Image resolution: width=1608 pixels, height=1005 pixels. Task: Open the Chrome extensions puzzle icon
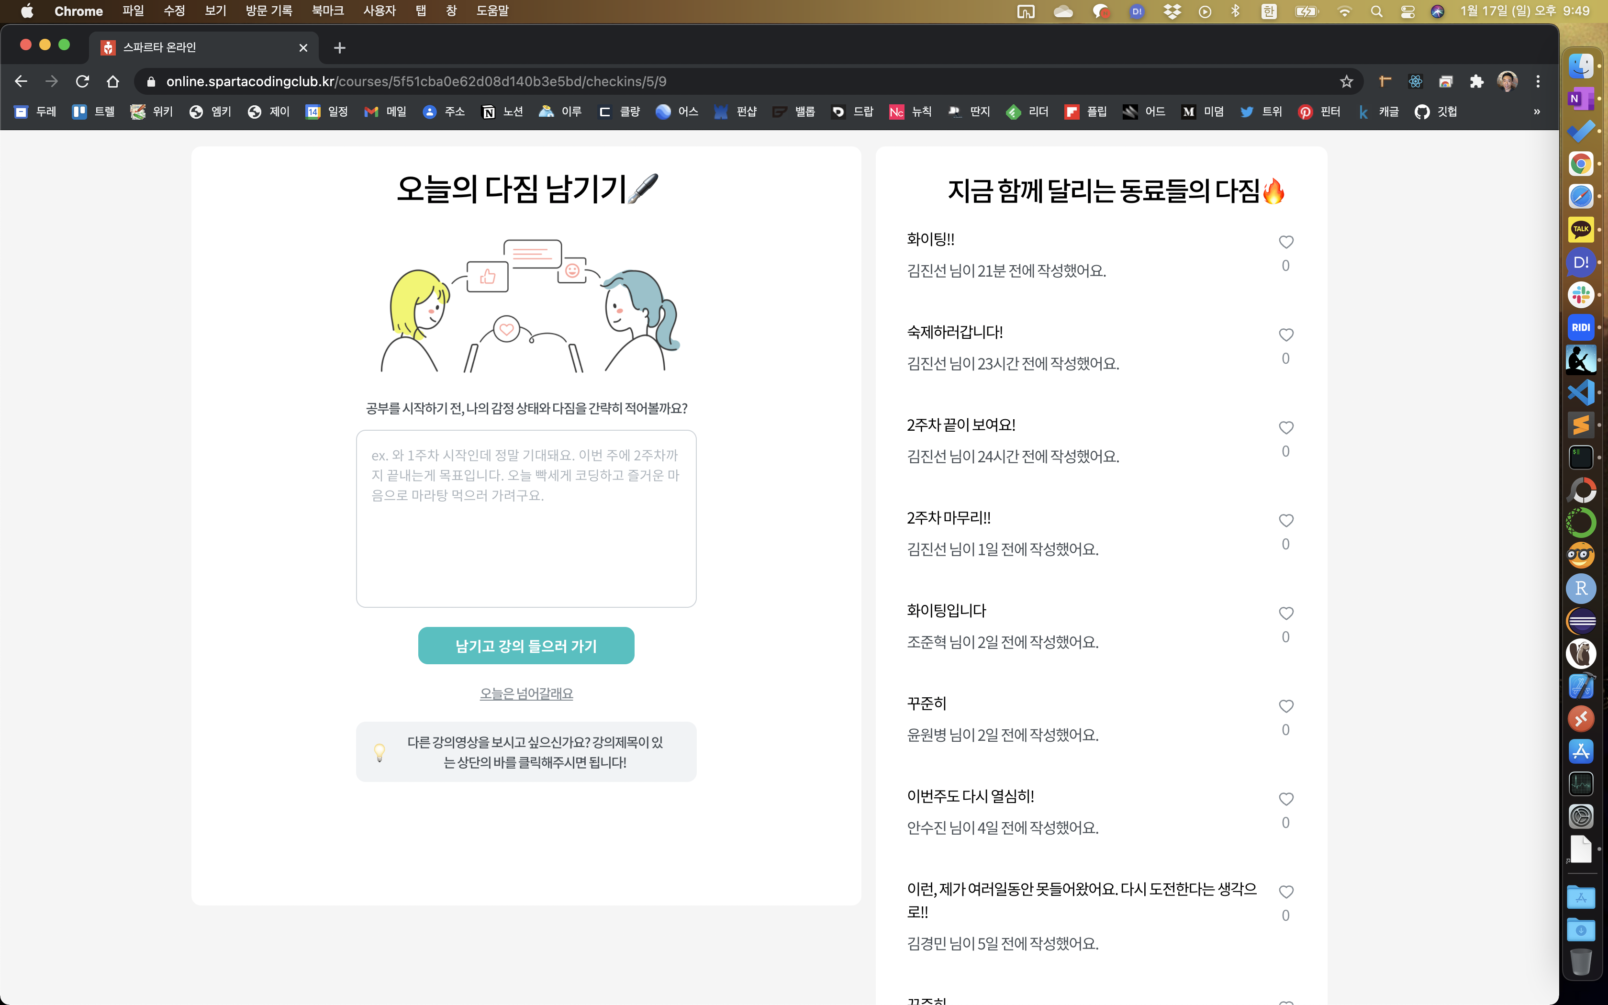click(1476, 82)
